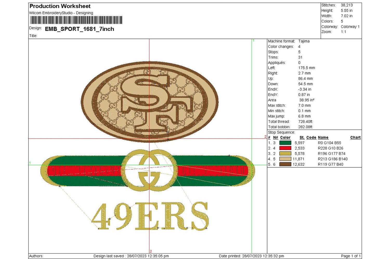Select the stitches value "38,213"

coord(347,5)
